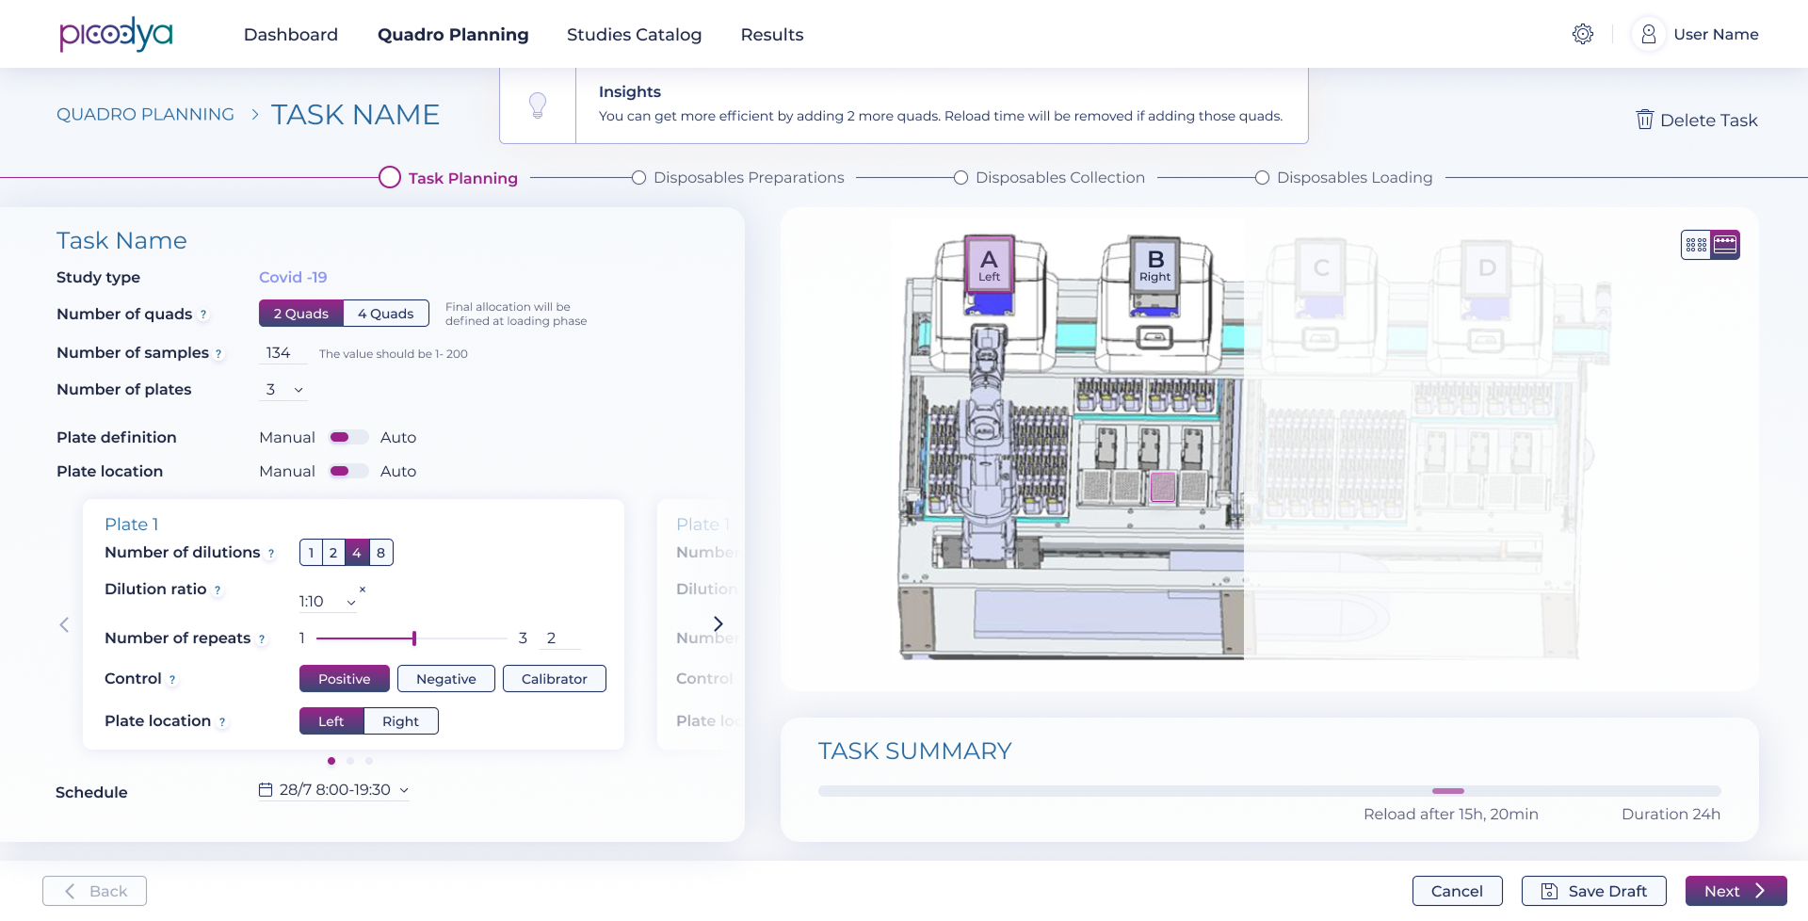Open settings gear icon in header
The width and height of the screenshot is (1808, 921).
1582,34
